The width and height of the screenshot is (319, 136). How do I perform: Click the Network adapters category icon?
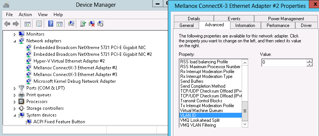click(x=21, y=41)
